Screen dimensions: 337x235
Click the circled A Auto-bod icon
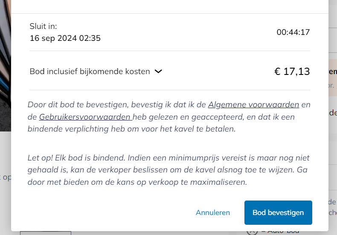pyautogui.click(x=252, y=233)
